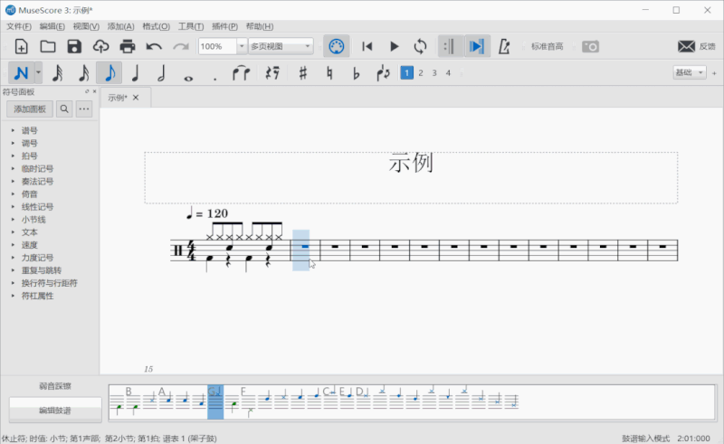Toggle note input mode N button
724x444 pixels.
click(21, 73)
